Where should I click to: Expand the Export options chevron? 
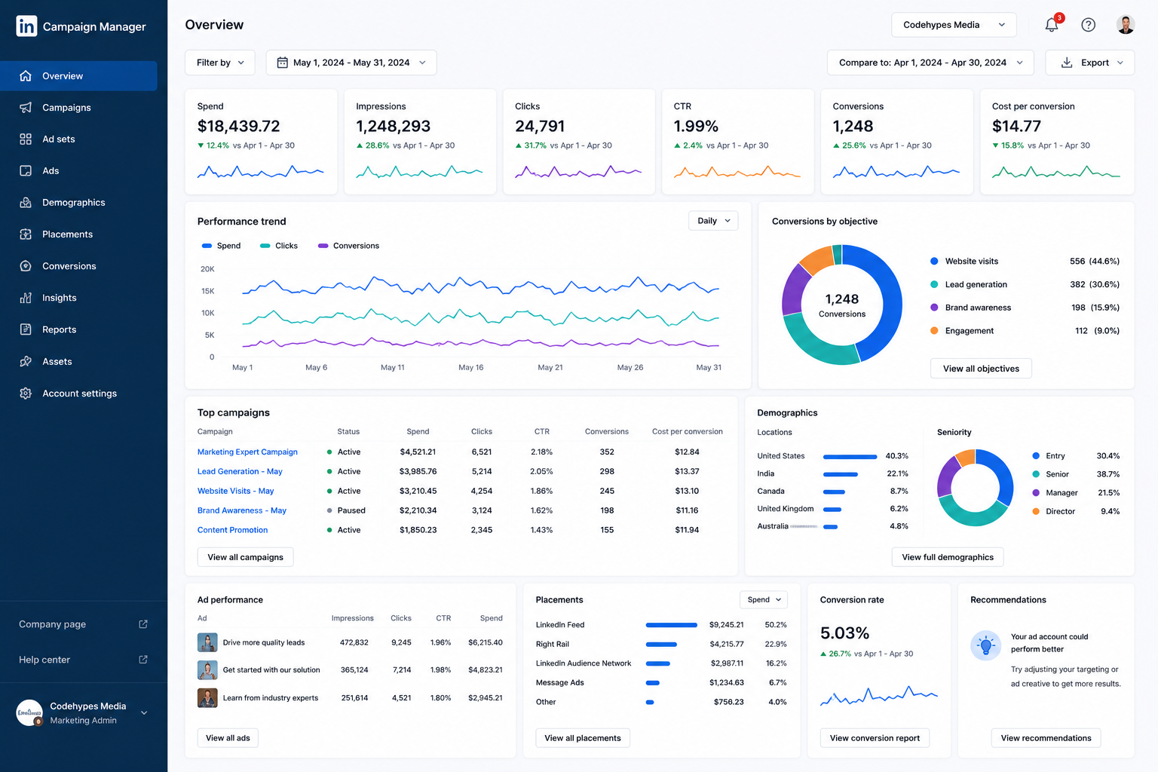pos(1120,63)
